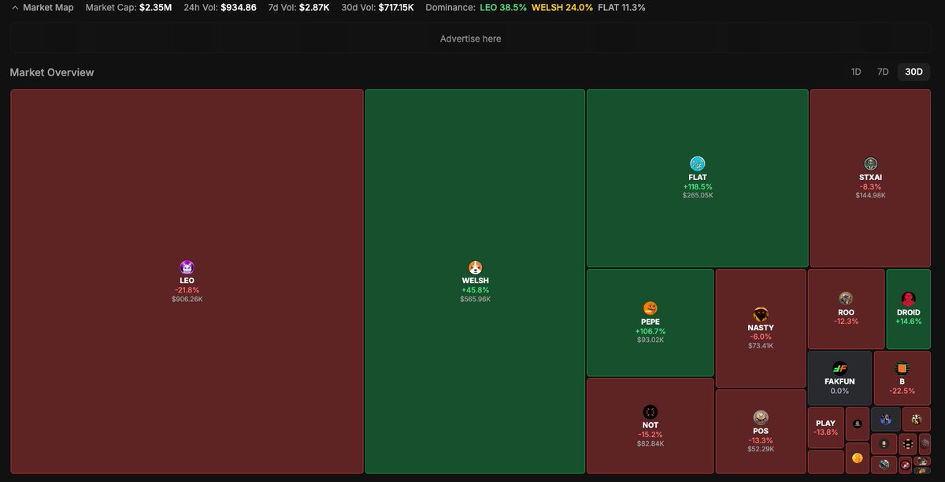
Task: Click the Market Overview heading
Action: coord(52,72)
